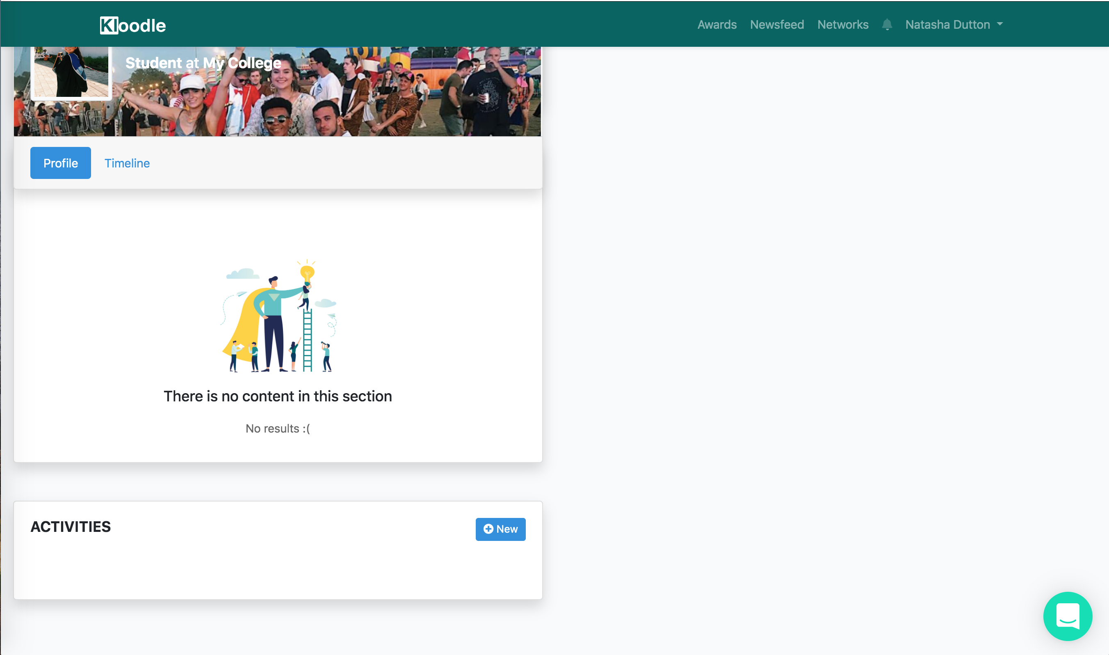Image resolution: width=1109 pixels, height=655 pixels.
Task: Click 'Student at My College' headline
Action: [x=203, y=63]
